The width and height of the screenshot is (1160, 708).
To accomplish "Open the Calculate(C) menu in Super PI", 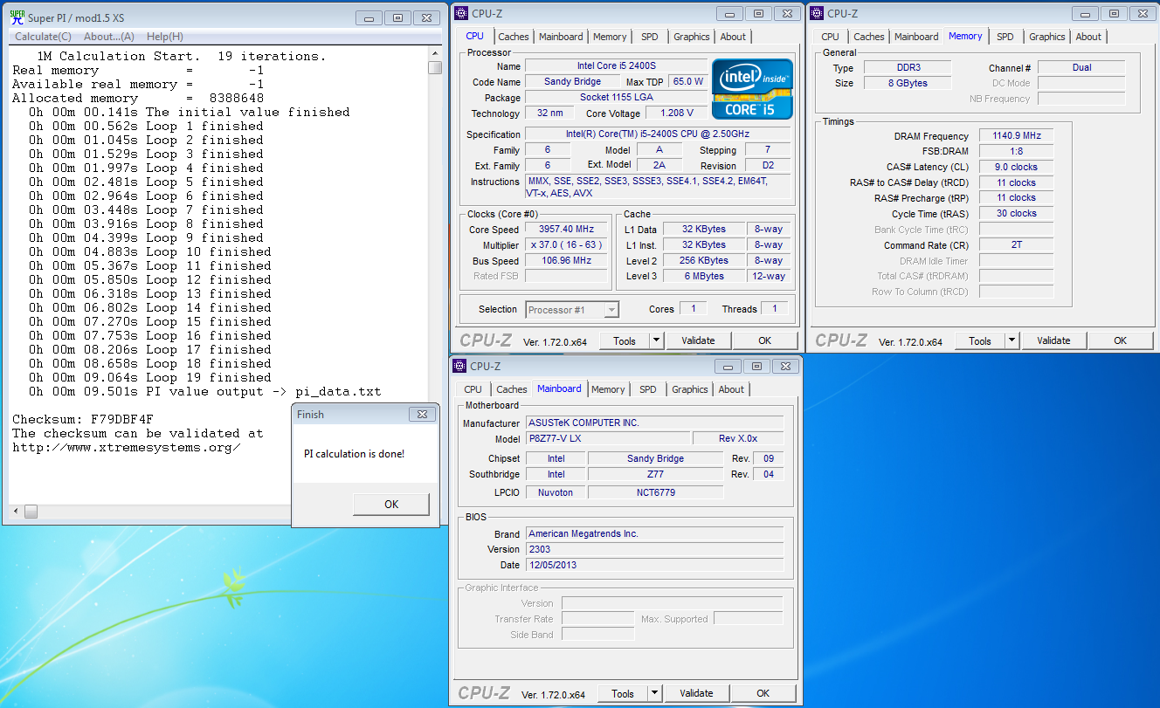I will pyautogui.click(x=44, y=37).
